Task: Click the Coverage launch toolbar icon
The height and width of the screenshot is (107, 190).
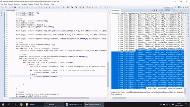Action: point(72,7)
